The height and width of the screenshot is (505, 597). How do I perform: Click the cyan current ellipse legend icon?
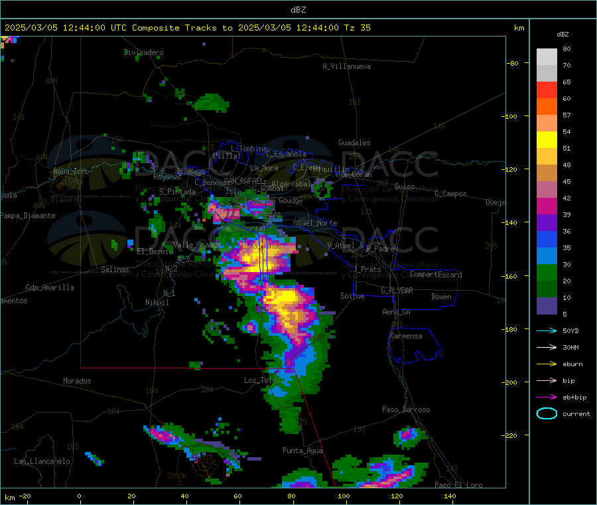[x=547, y=413]
